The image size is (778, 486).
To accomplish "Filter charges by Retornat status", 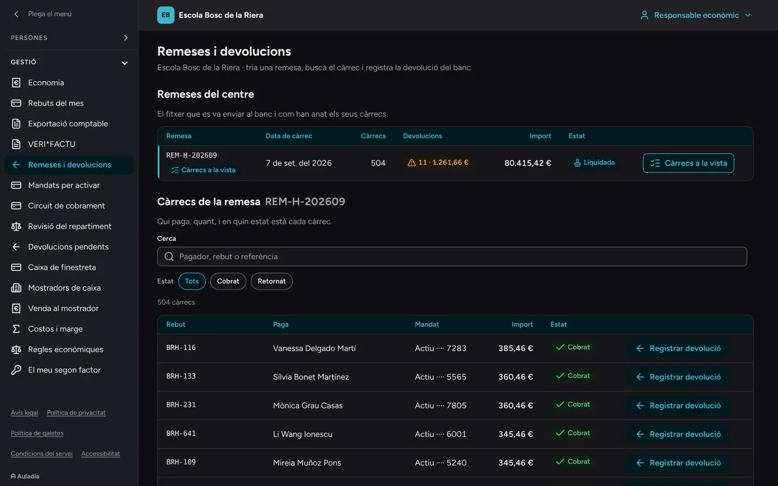I will click(x=272, y=281).
